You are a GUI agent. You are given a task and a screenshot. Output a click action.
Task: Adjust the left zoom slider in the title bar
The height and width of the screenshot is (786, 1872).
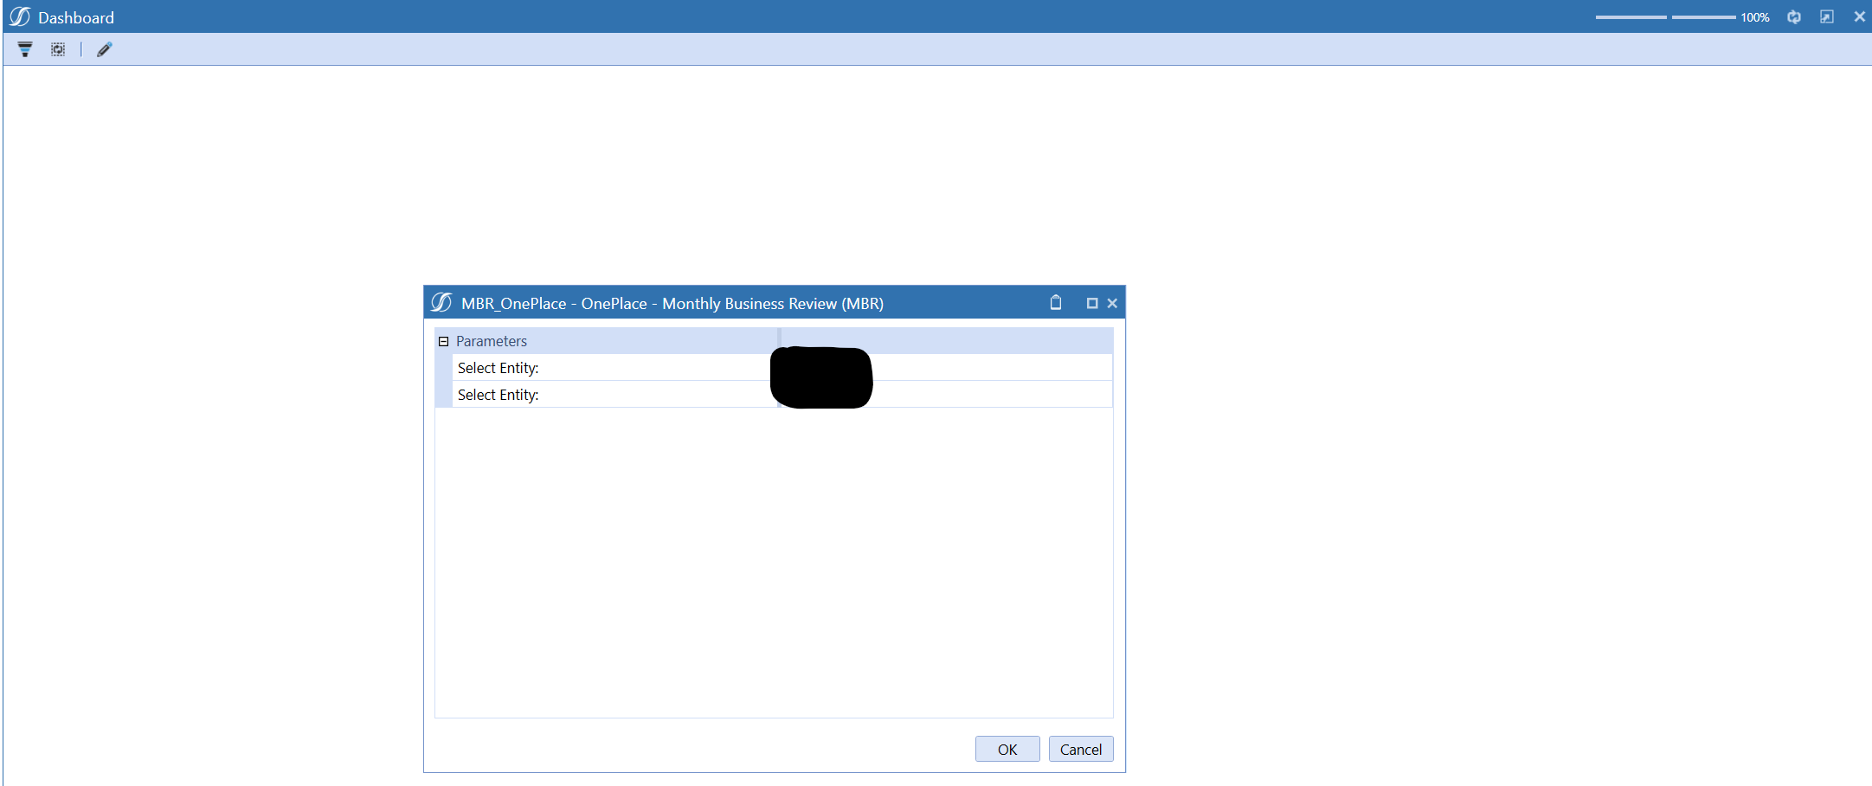1631,16
